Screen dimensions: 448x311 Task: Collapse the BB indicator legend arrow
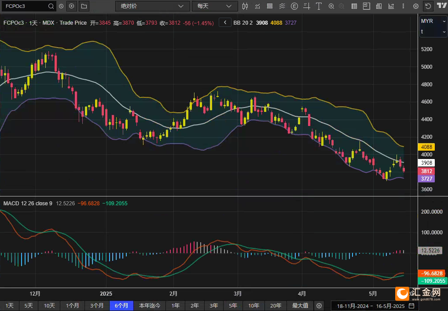pyautogui.click(x=225, y=22)
